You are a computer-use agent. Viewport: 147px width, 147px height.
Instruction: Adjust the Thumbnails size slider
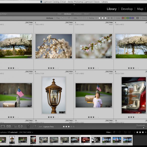coord(143,128)
